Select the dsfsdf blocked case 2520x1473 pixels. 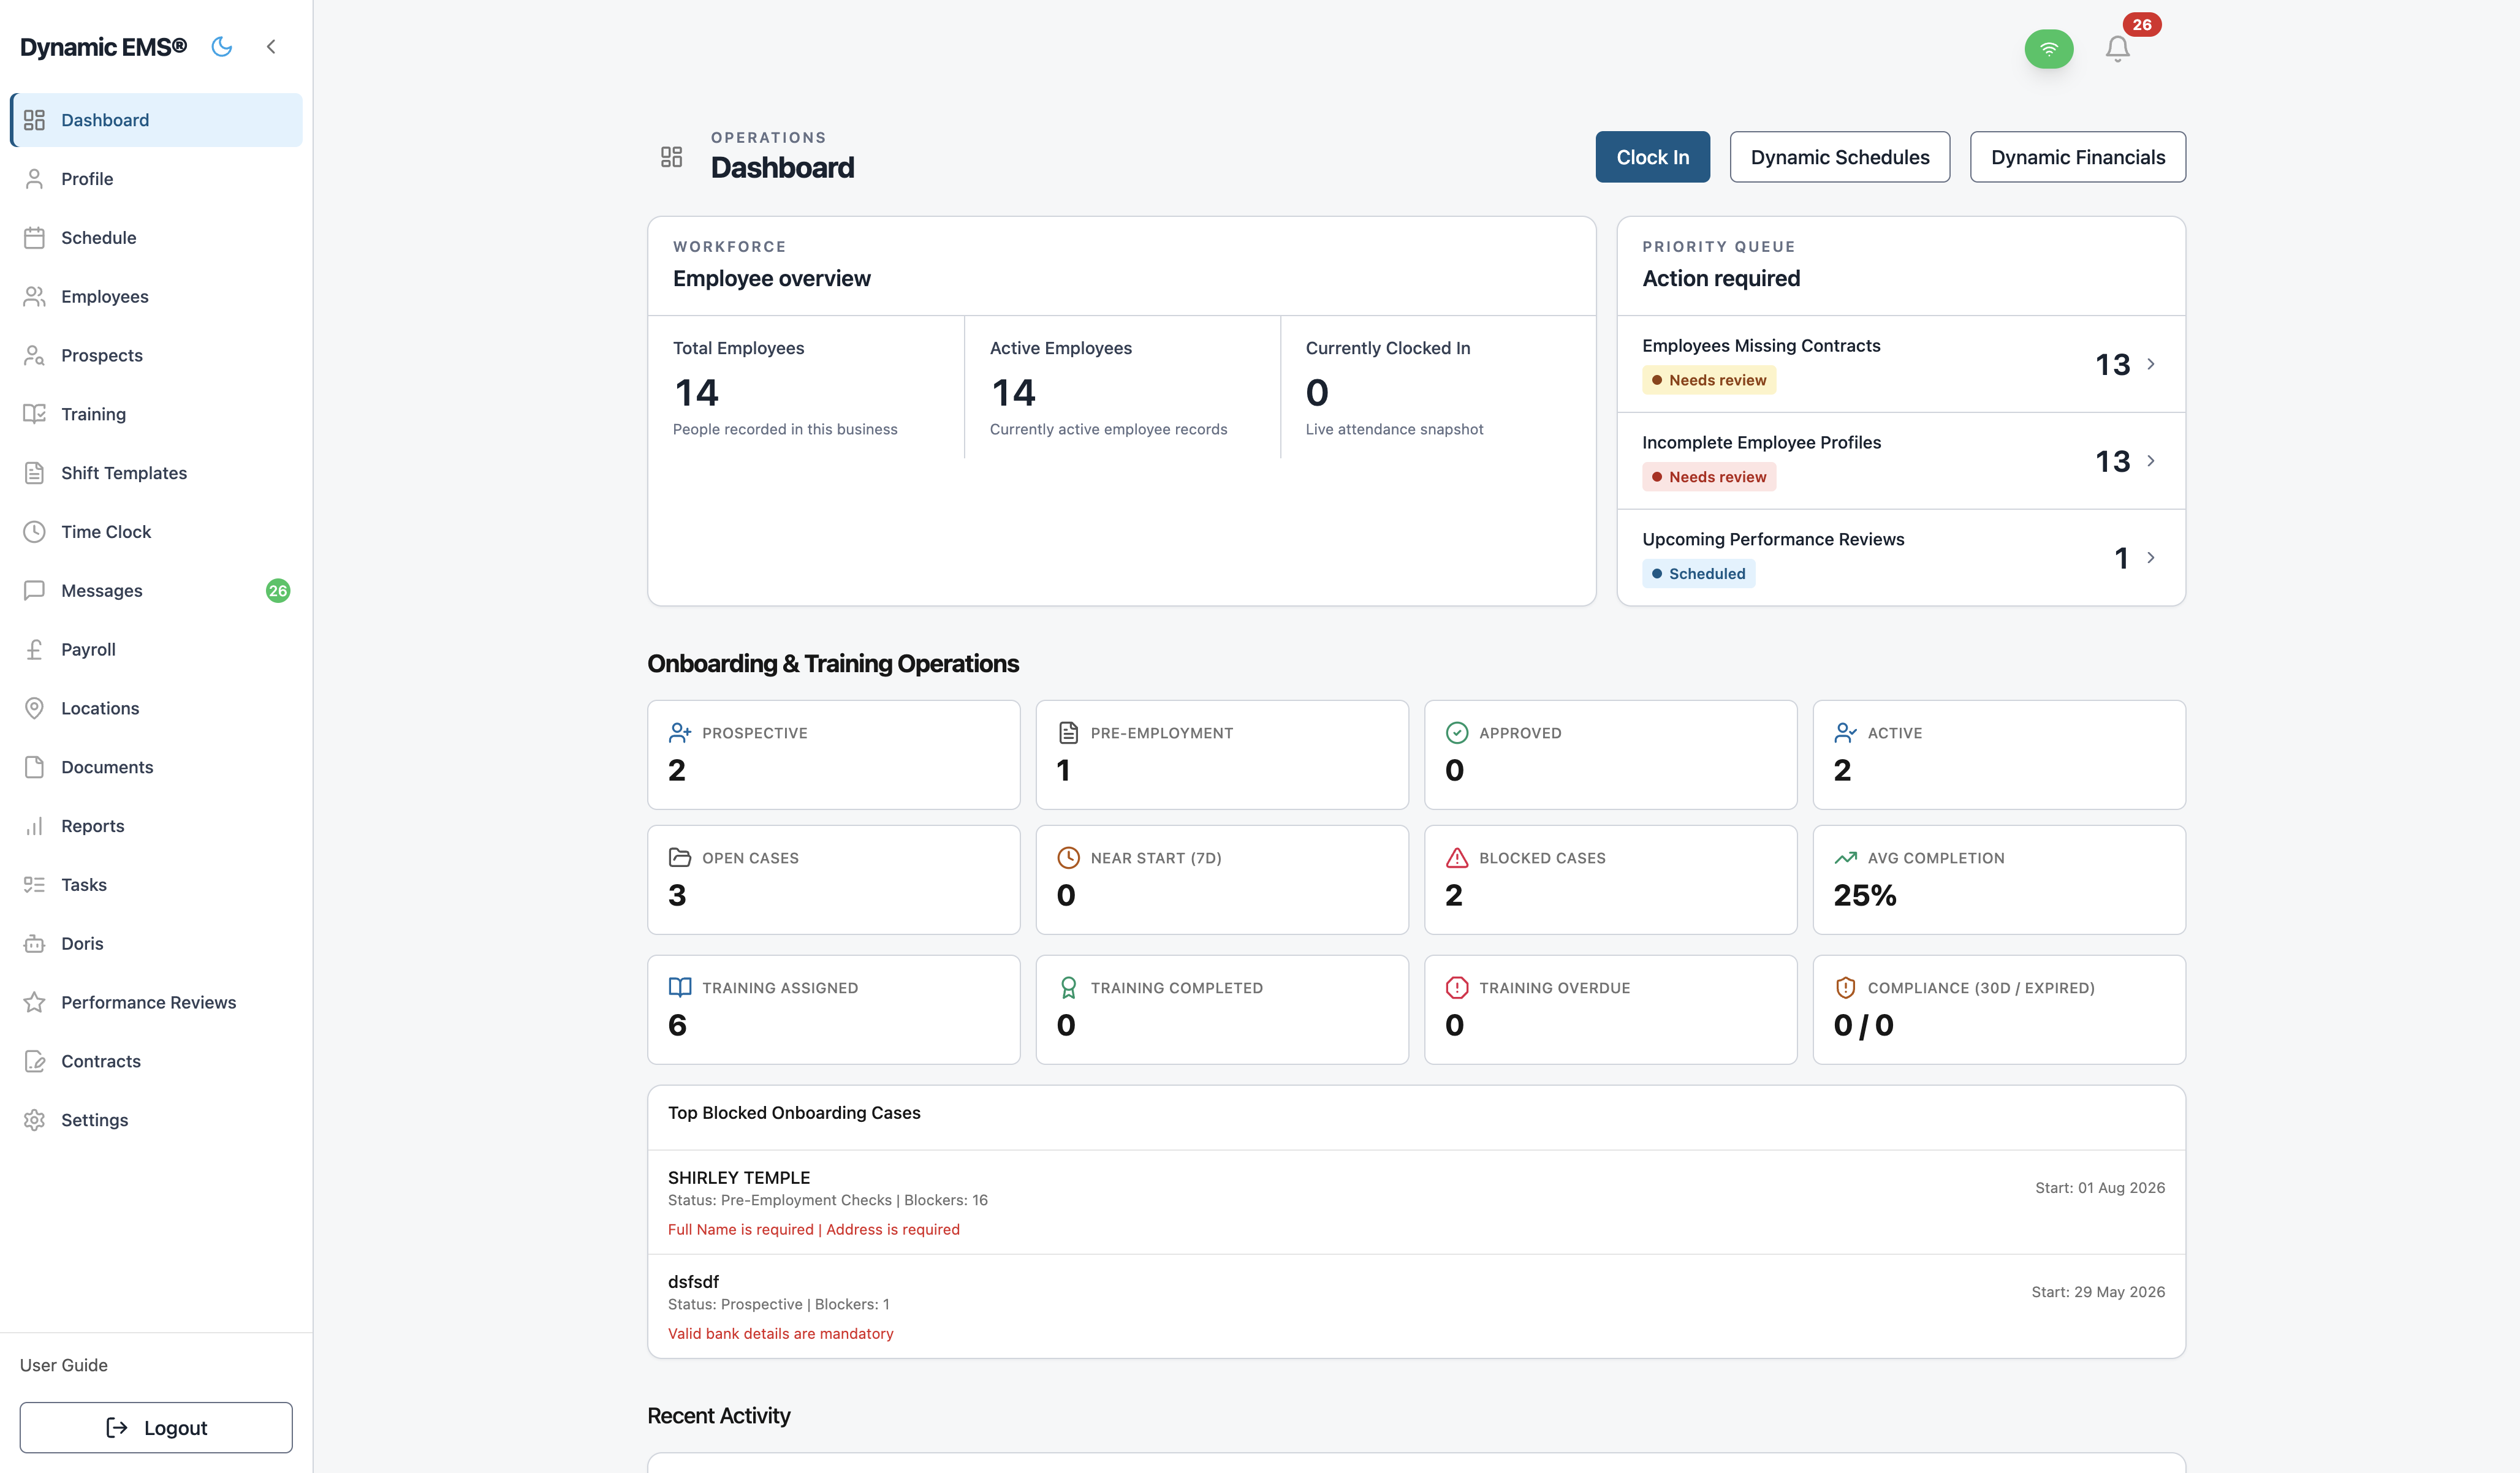coord(1416,1306)
